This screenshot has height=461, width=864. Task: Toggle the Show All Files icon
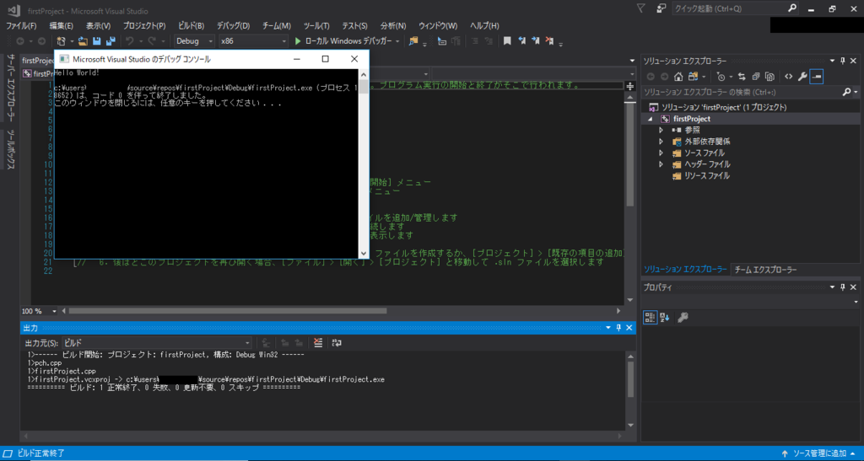pyautogui.click(x=769, y=77)
